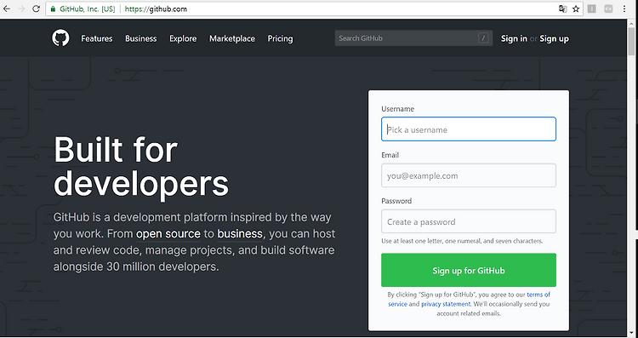The width and height of the screenshot is (638, 338).
Task: Open the privacy statement link
Action: coord(446,304)
